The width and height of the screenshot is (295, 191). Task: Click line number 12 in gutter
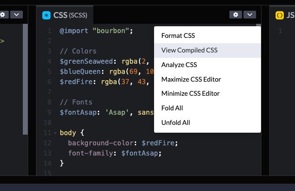coord(48,143)
